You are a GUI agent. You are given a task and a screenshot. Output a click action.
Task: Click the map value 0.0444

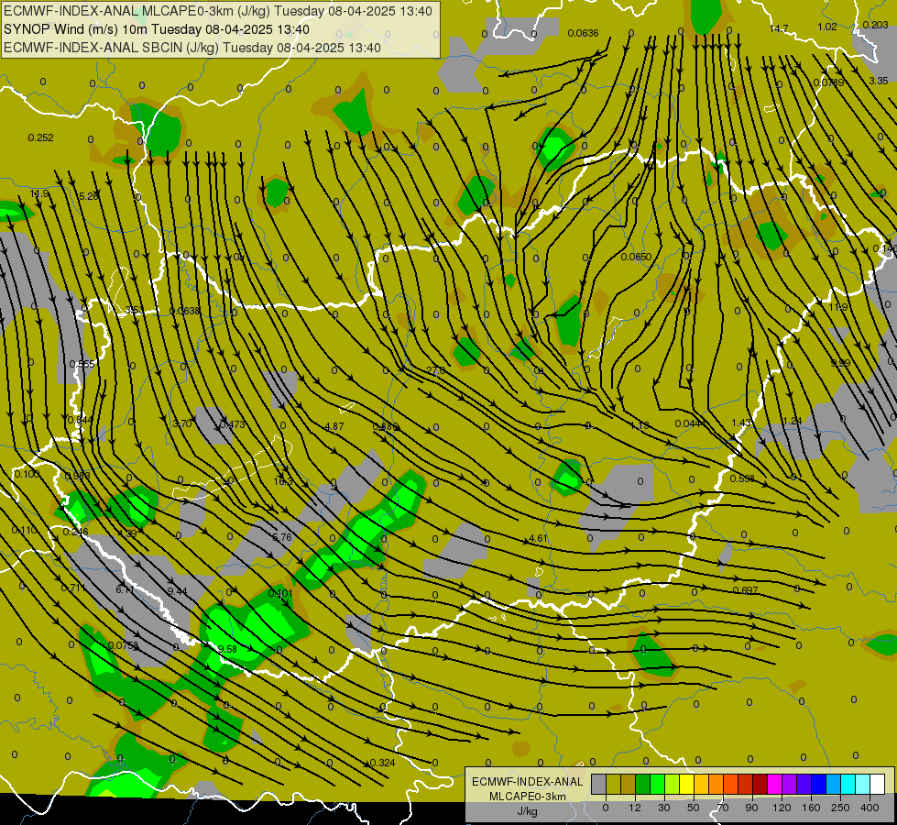tap(690, 423)
